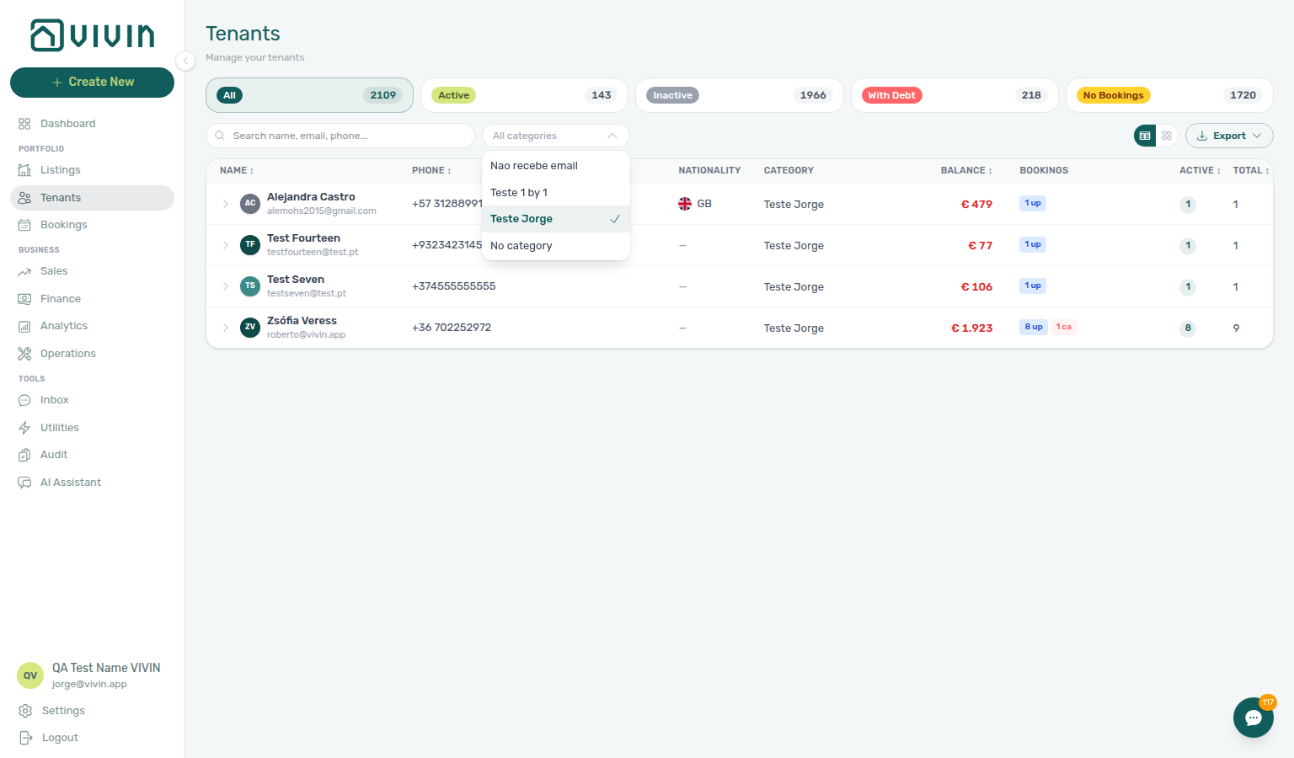Image resolution: width=1294 pixels, height=758 pixels.
Task: Sort by the PHONE column
Action: [x=431, y=170]
